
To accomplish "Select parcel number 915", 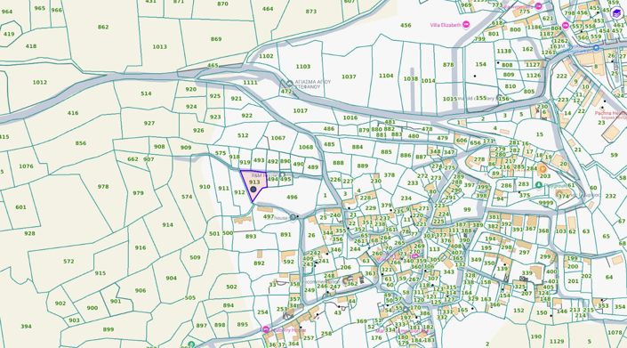I will pos(100,273).
